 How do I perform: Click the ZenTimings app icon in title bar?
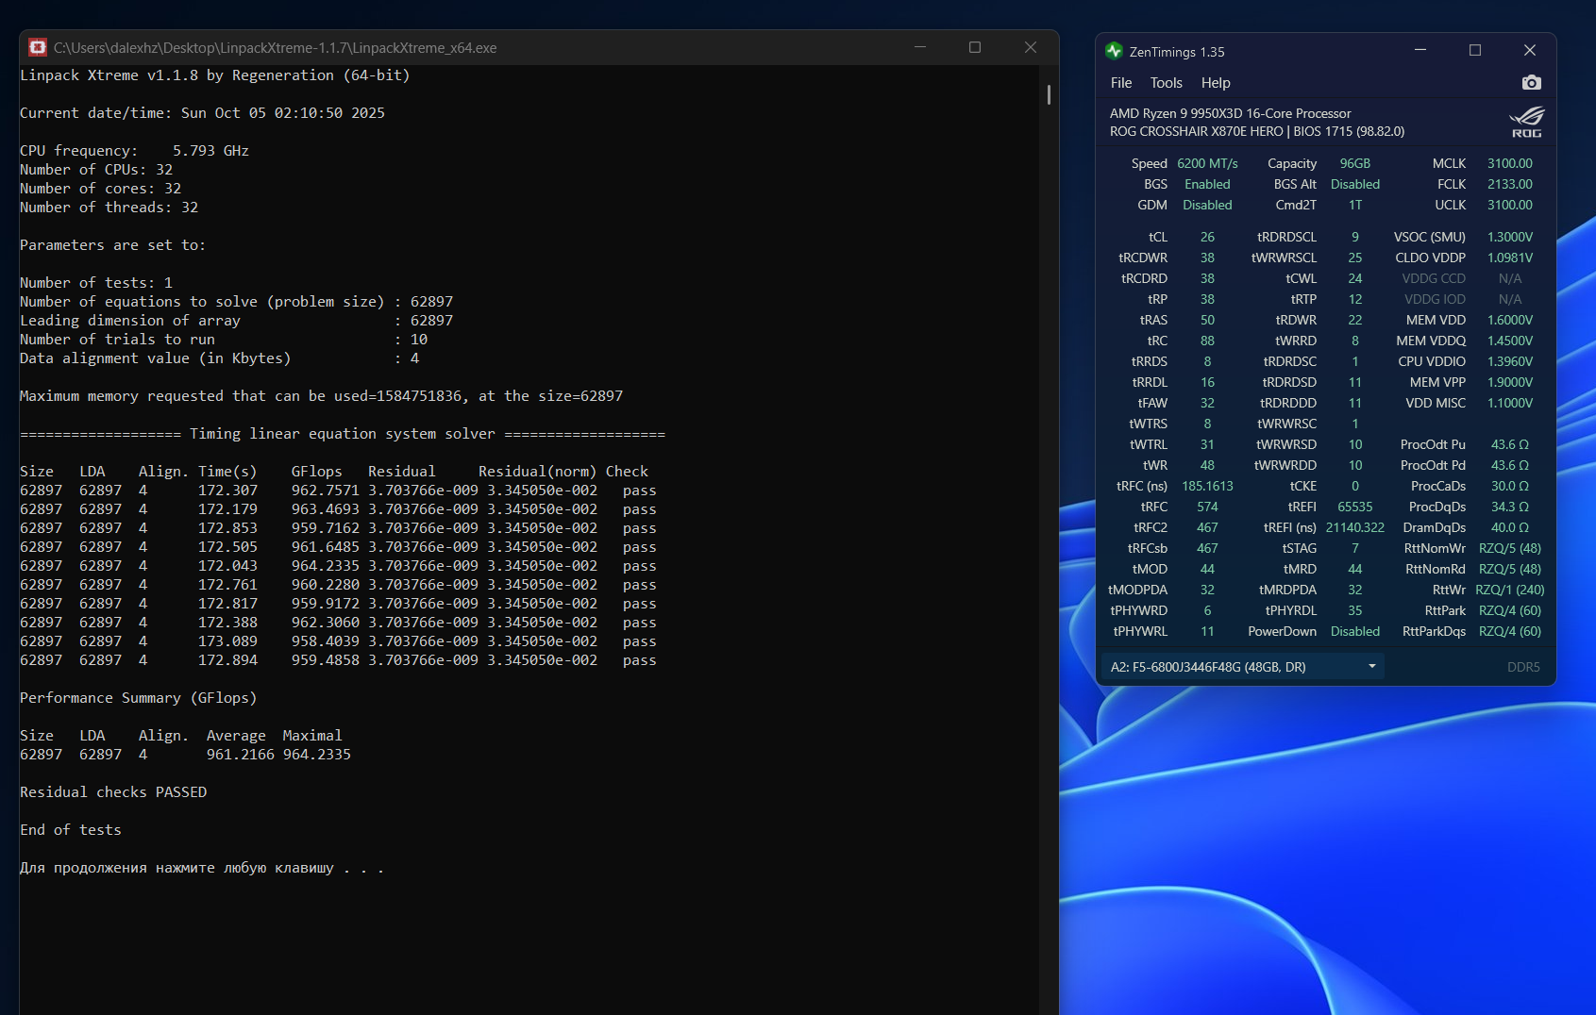[x=1114, y=51]
